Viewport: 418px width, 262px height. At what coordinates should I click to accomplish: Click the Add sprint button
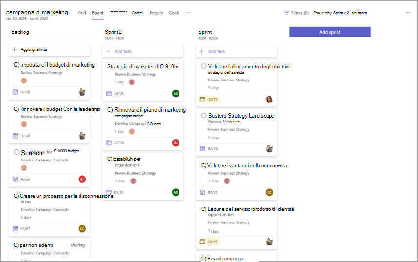tap(330, 32)
